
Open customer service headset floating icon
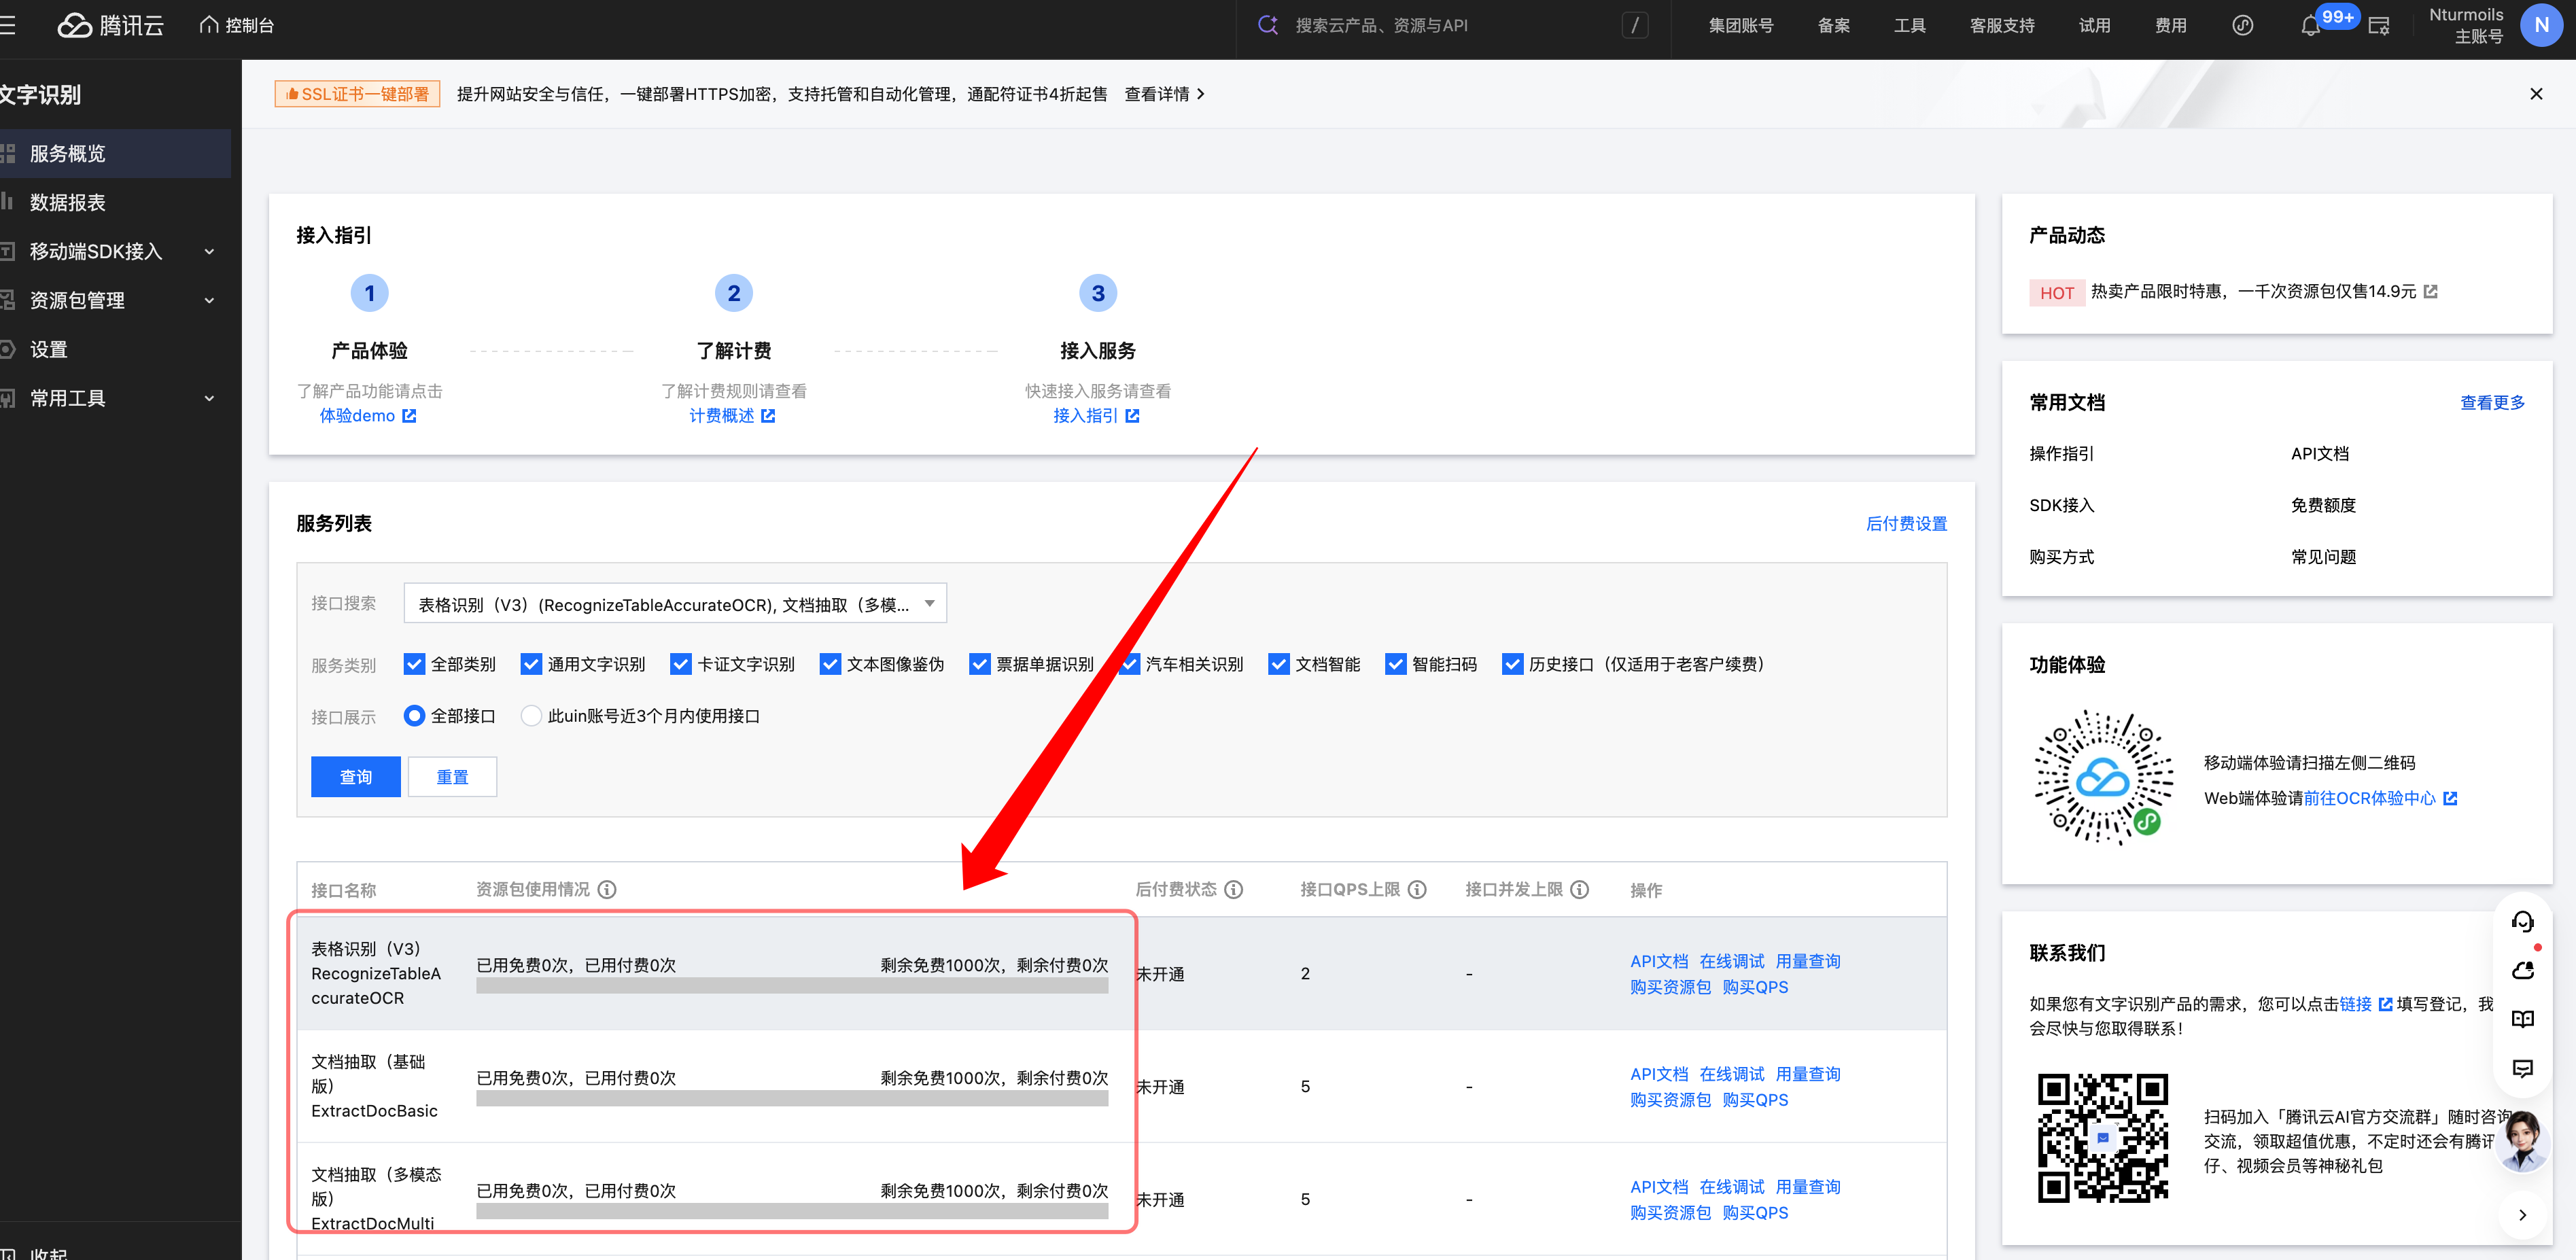2522,922
